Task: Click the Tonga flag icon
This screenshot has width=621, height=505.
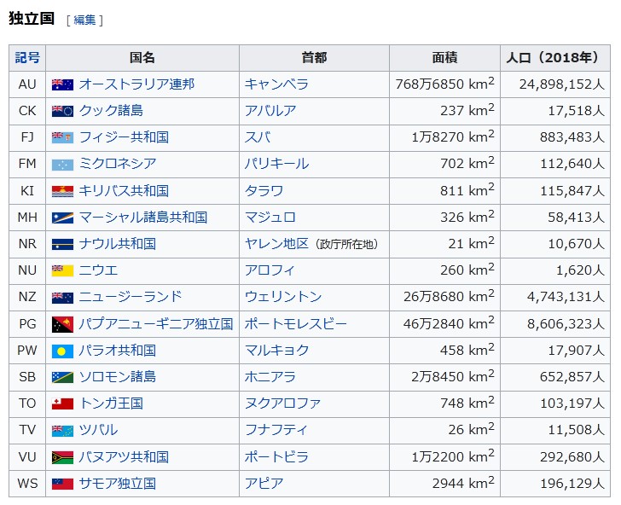Action: coord(62,403)
